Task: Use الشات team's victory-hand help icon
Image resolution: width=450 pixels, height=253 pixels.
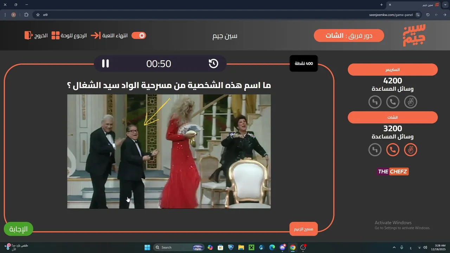Action: (410, 150)
